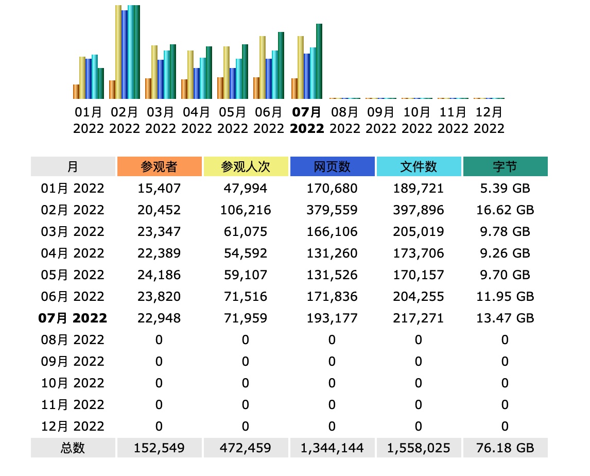Viewport: 590px width, 476px height.
Task: Click the dark green bar for 07月 in the chart
Action: point(319,61)
